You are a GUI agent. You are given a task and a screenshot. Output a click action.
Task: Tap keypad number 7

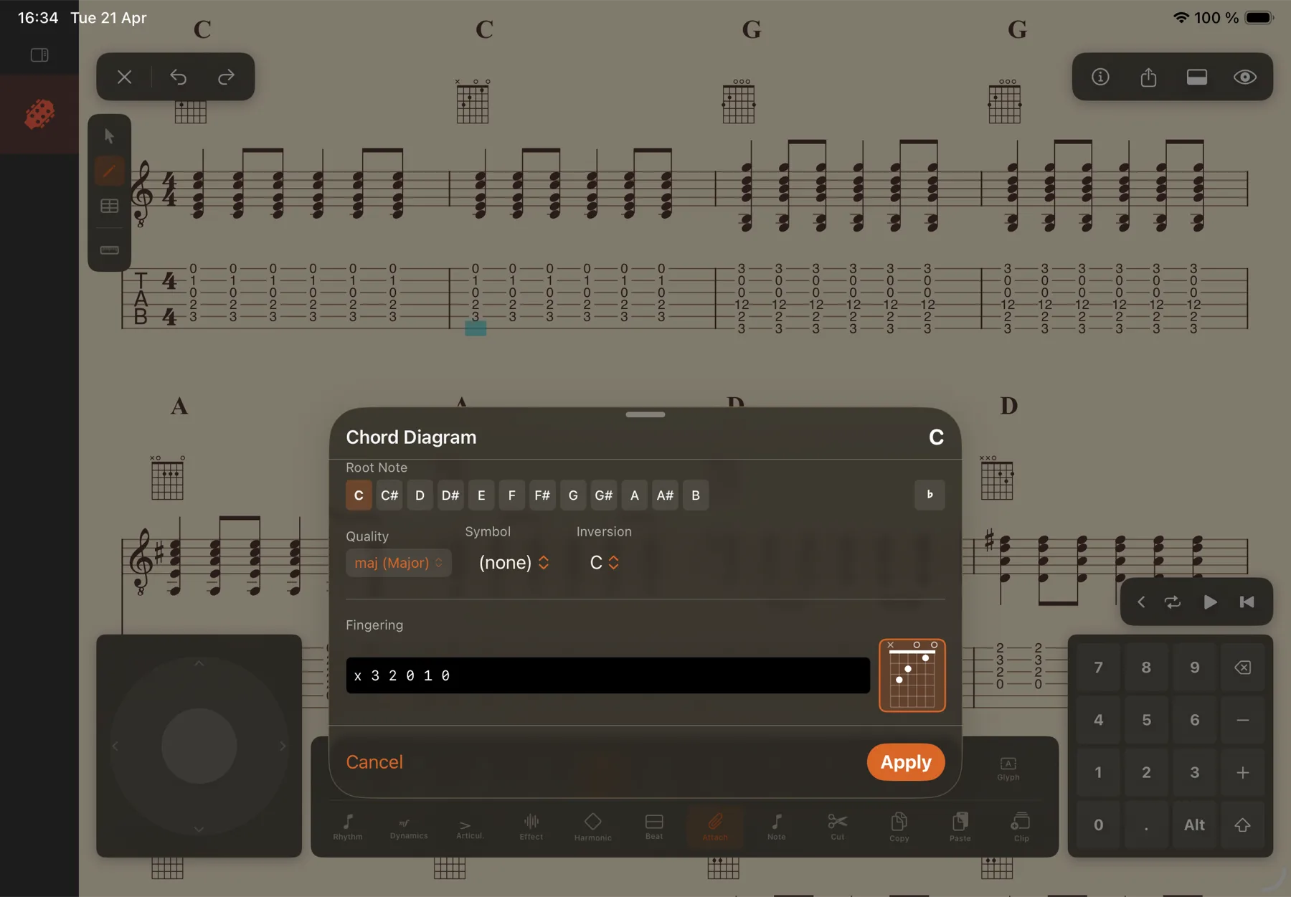[x=1098, y=668]
